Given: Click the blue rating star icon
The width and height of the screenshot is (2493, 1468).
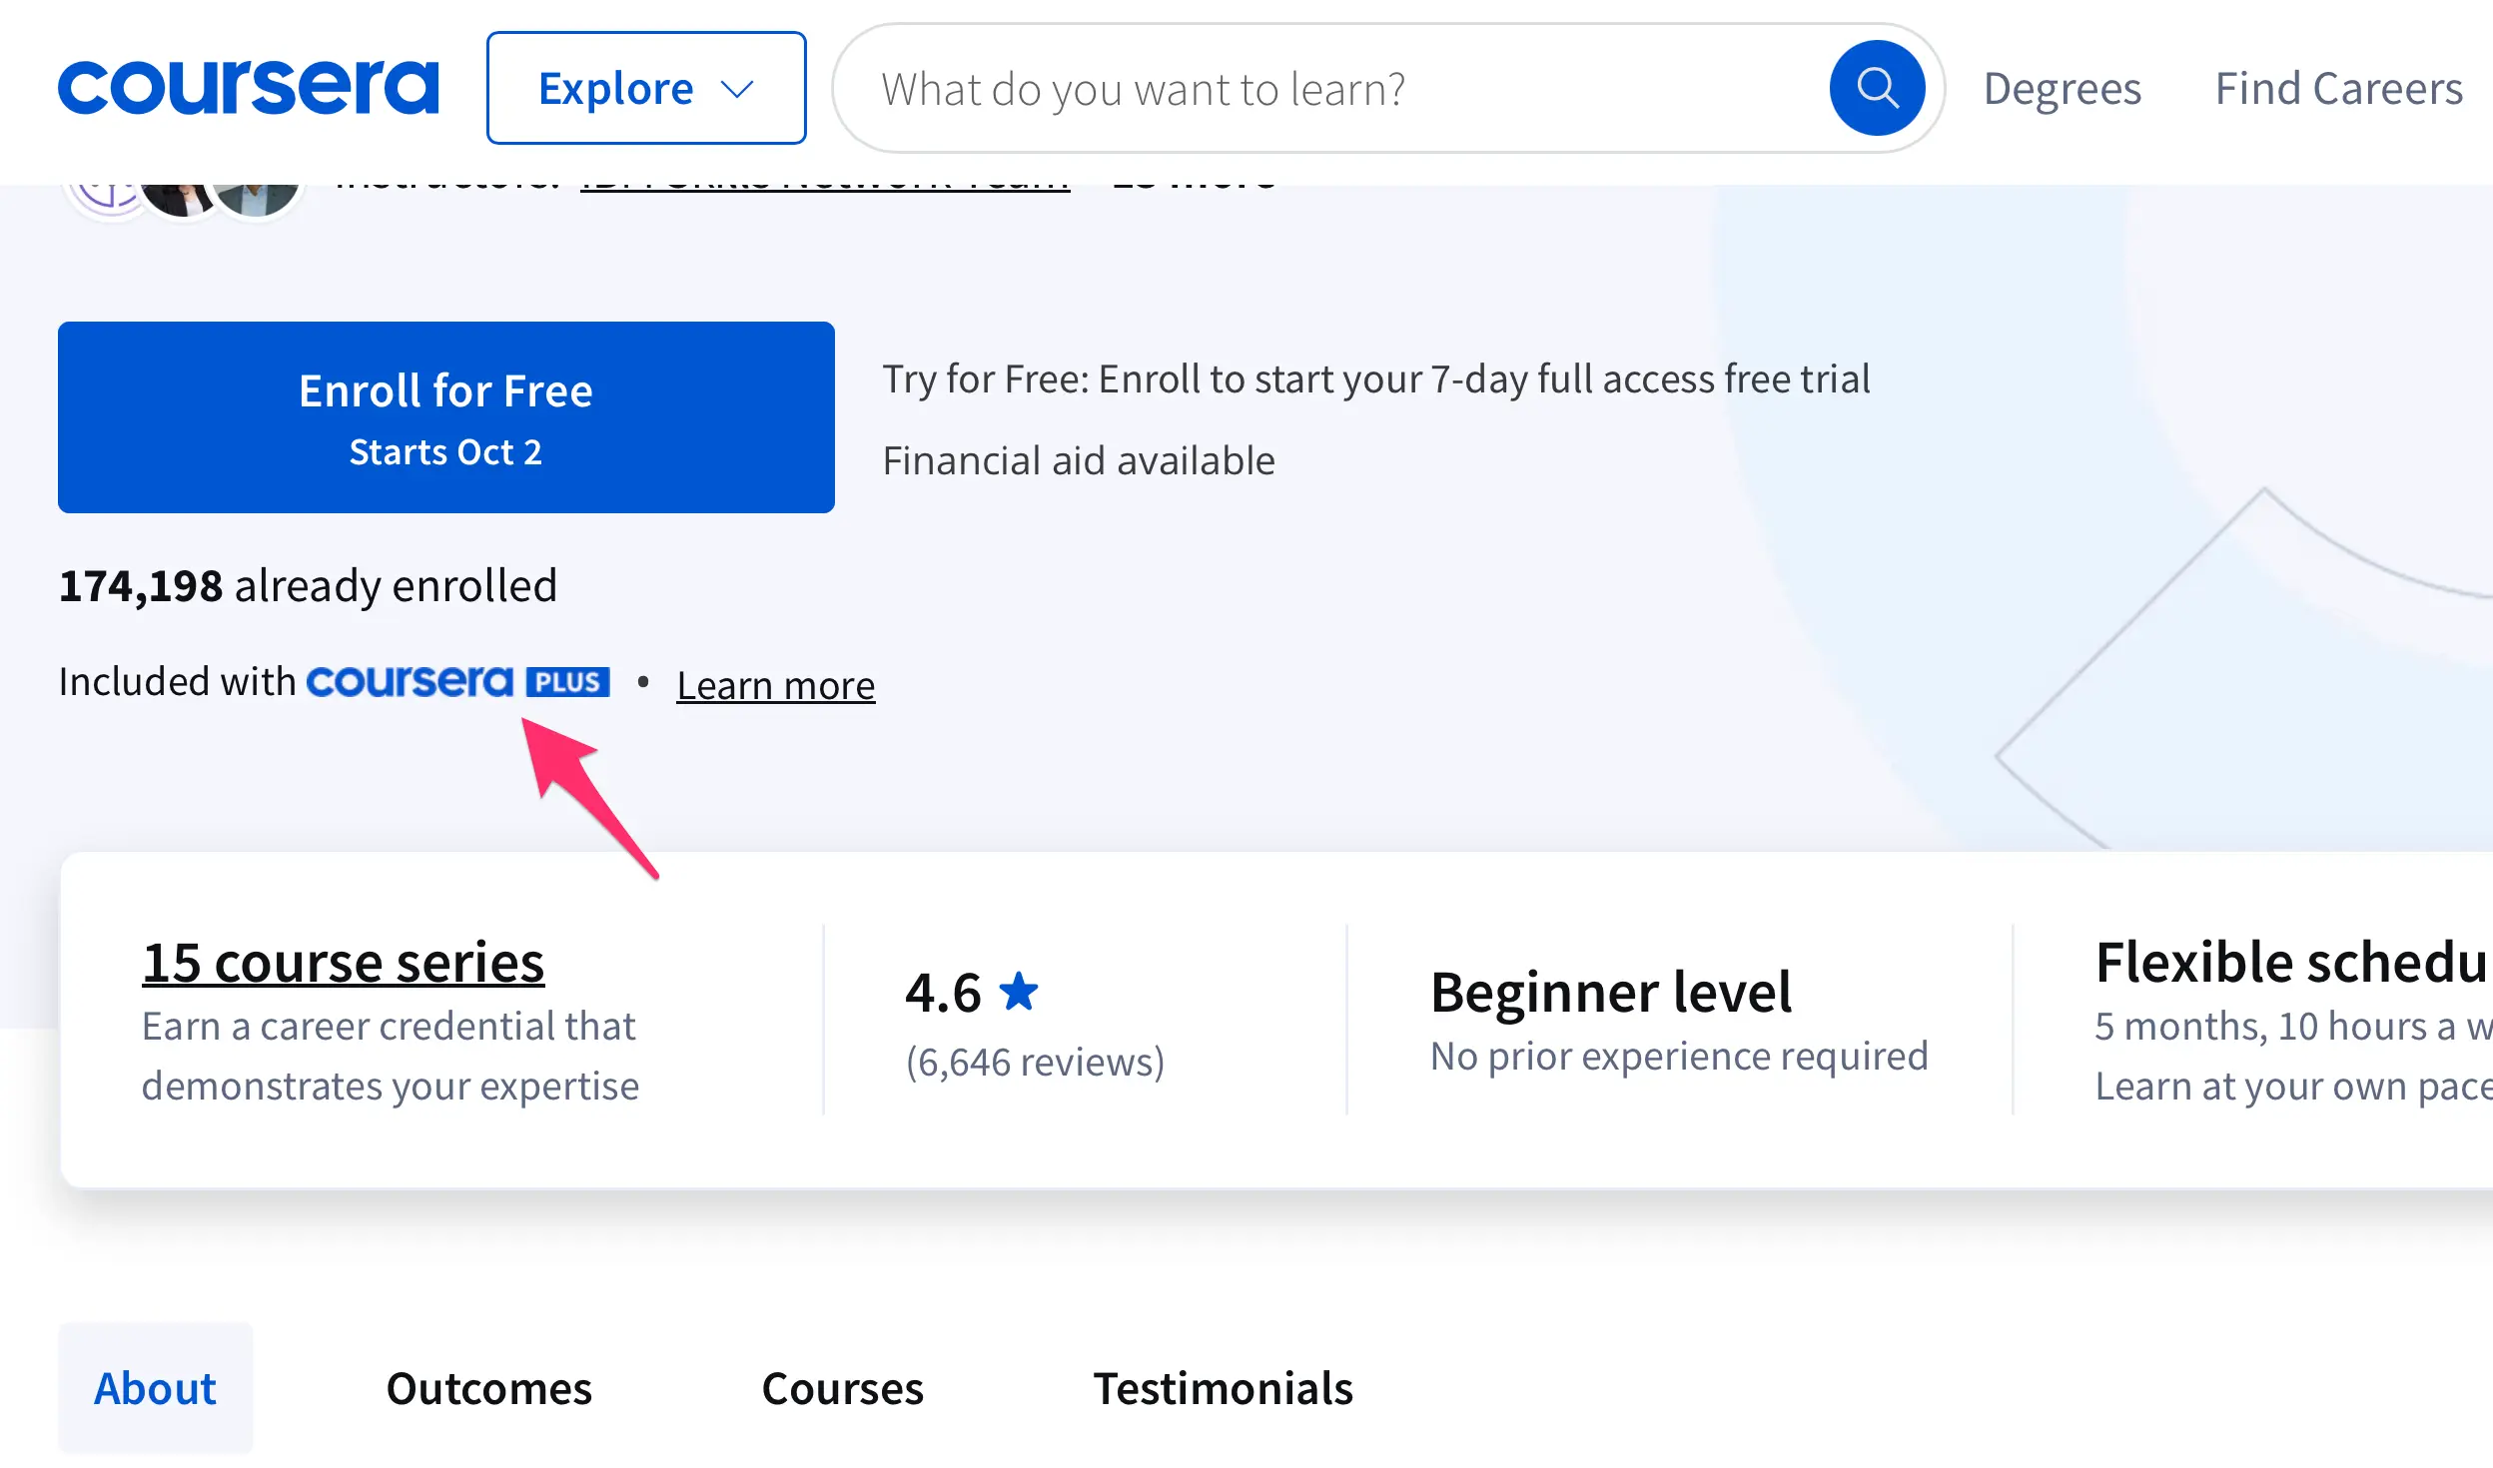Looking at the screenshot, I should pyautogui.click(x=1019, y=992).
